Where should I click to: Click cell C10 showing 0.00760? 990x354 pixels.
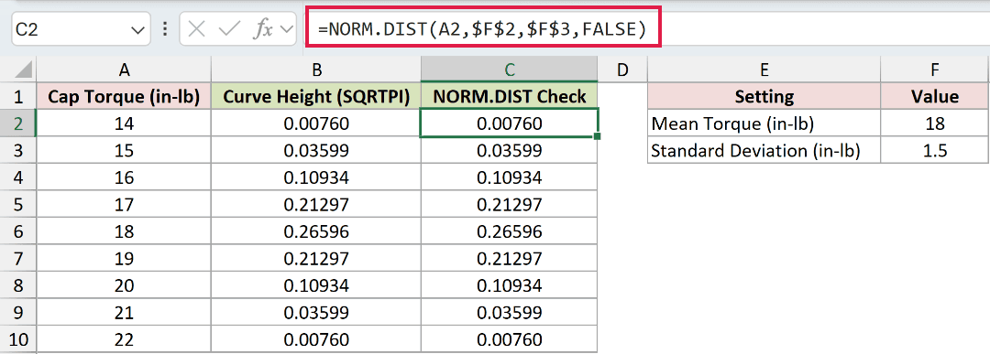(510, 339)
